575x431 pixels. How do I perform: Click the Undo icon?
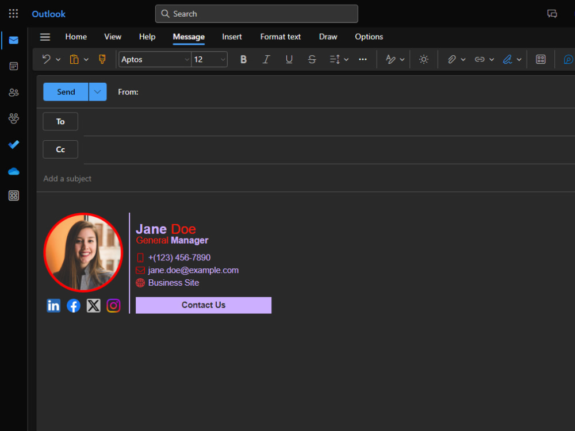click(x=46, y=59)
